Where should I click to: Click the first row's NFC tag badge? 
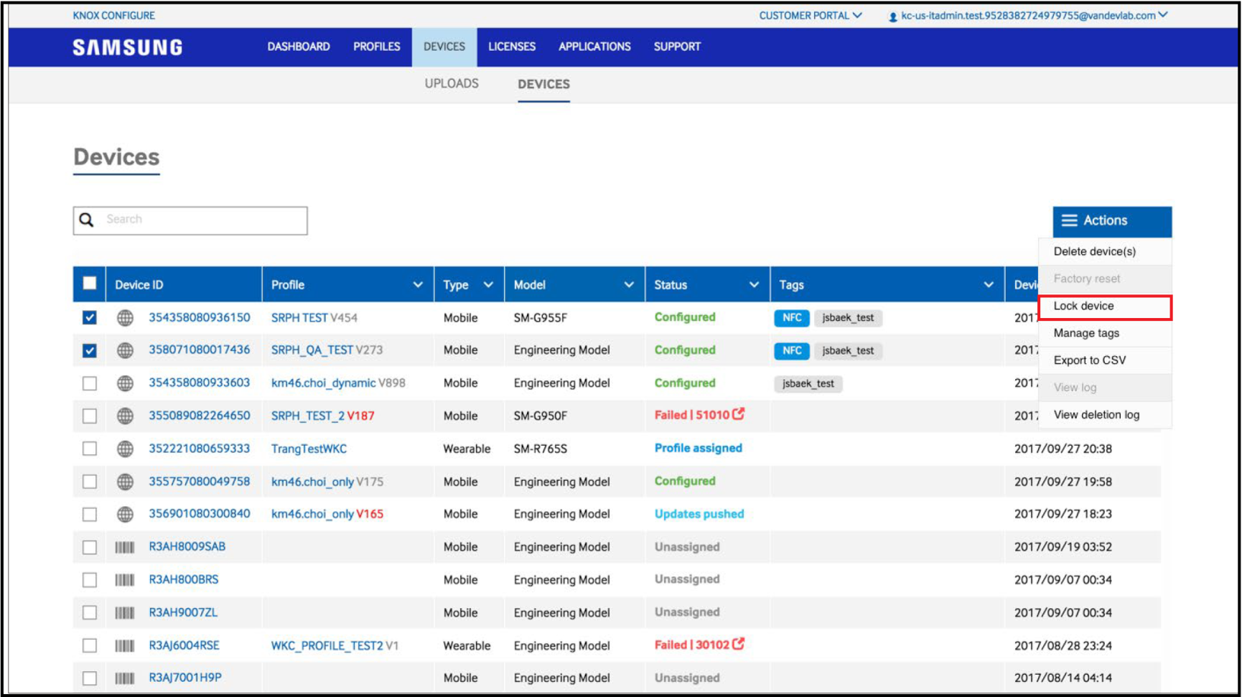coord(792,318)
